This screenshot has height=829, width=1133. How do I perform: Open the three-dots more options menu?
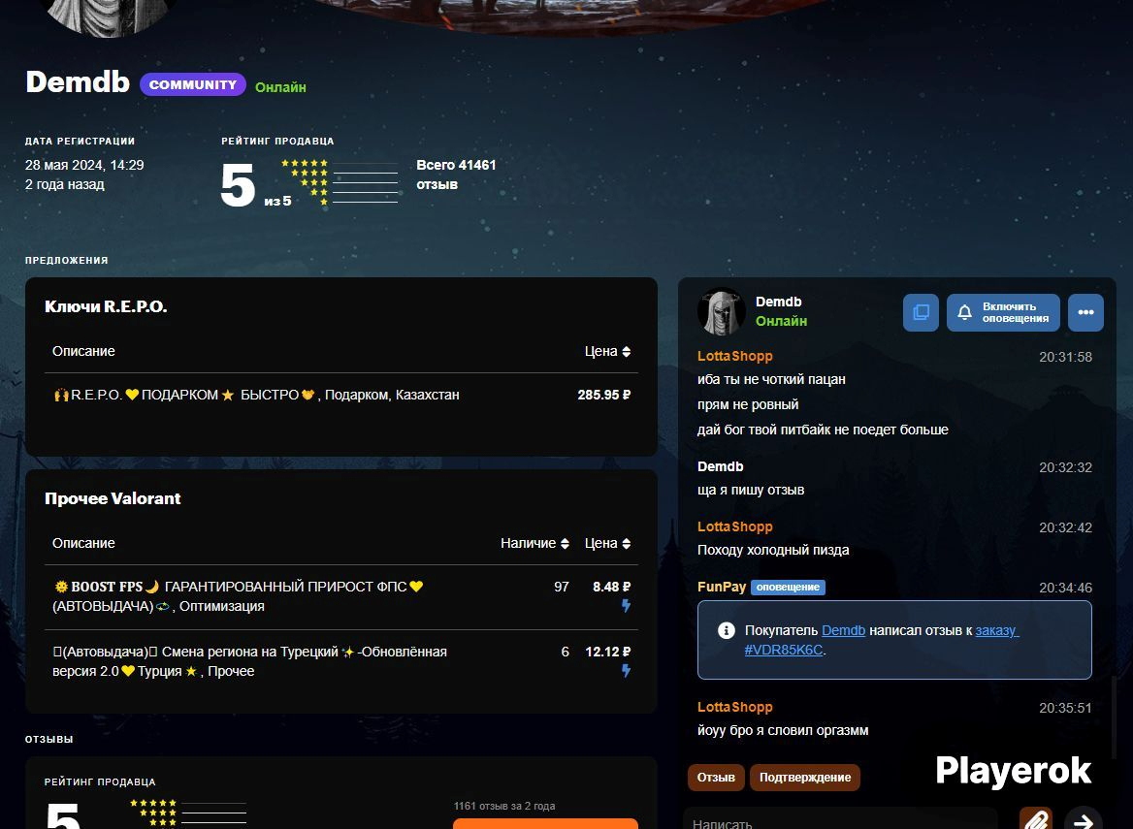click(1085, 312)
